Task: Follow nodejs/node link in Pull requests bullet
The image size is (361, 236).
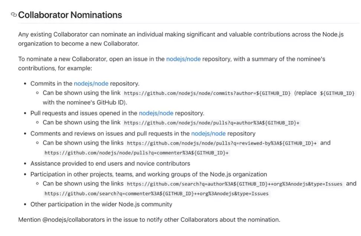Action: coord(156,113)
